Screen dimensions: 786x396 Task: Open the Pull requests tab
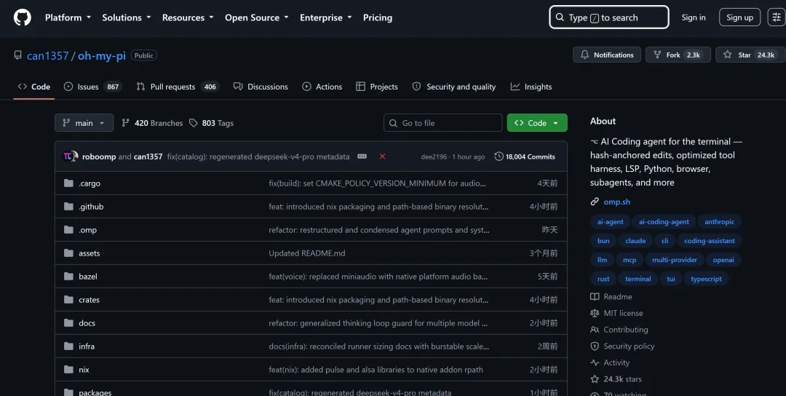tap(178, 87)
